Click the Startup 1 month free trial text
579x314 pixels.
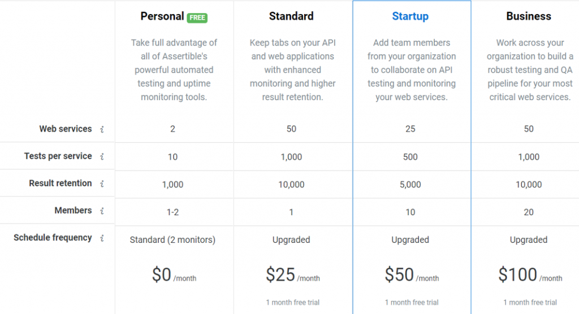click(412, 303)
